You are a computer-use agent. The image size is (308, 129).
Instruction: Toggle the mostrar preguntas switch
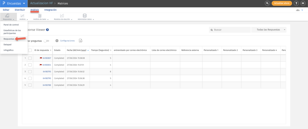(46, 41)
